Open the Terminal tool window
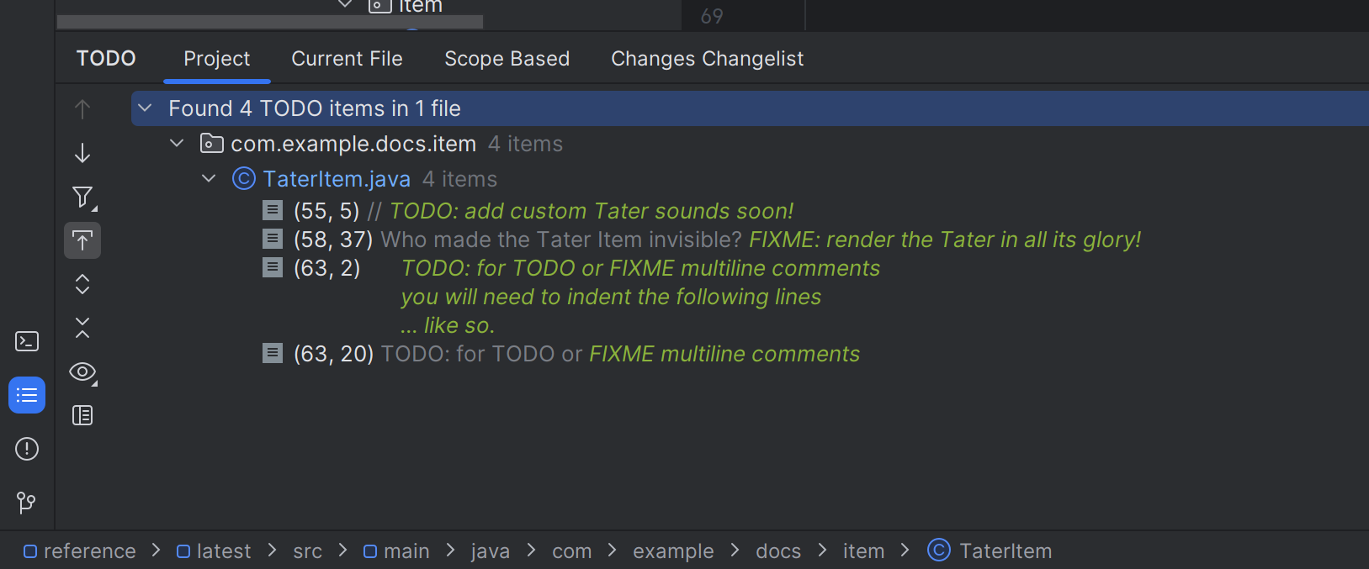This screenshot has height=569, width=1369. (x=26, y=340)
